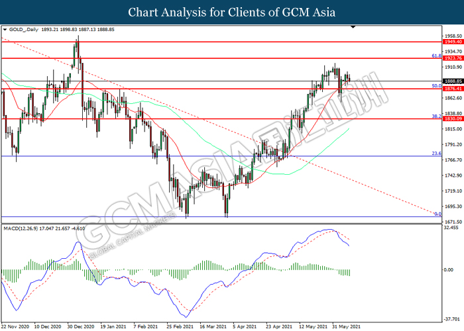Image resolution: width=464 pixels, height=331 pixels.
Task: Select the 1949.40 red price label
Action: [x=453, y=42]
